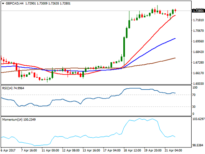The width and height of the screenshot is (205, 154).
Task: Click the price axis label 1.70670
Action: (x=199, y=31)
